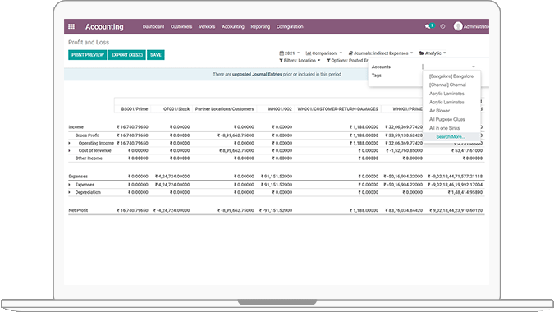Click the unposted Journal Entries link
Image resolution: width=554 pixels, height=312 pixels.
click(257, 74)
